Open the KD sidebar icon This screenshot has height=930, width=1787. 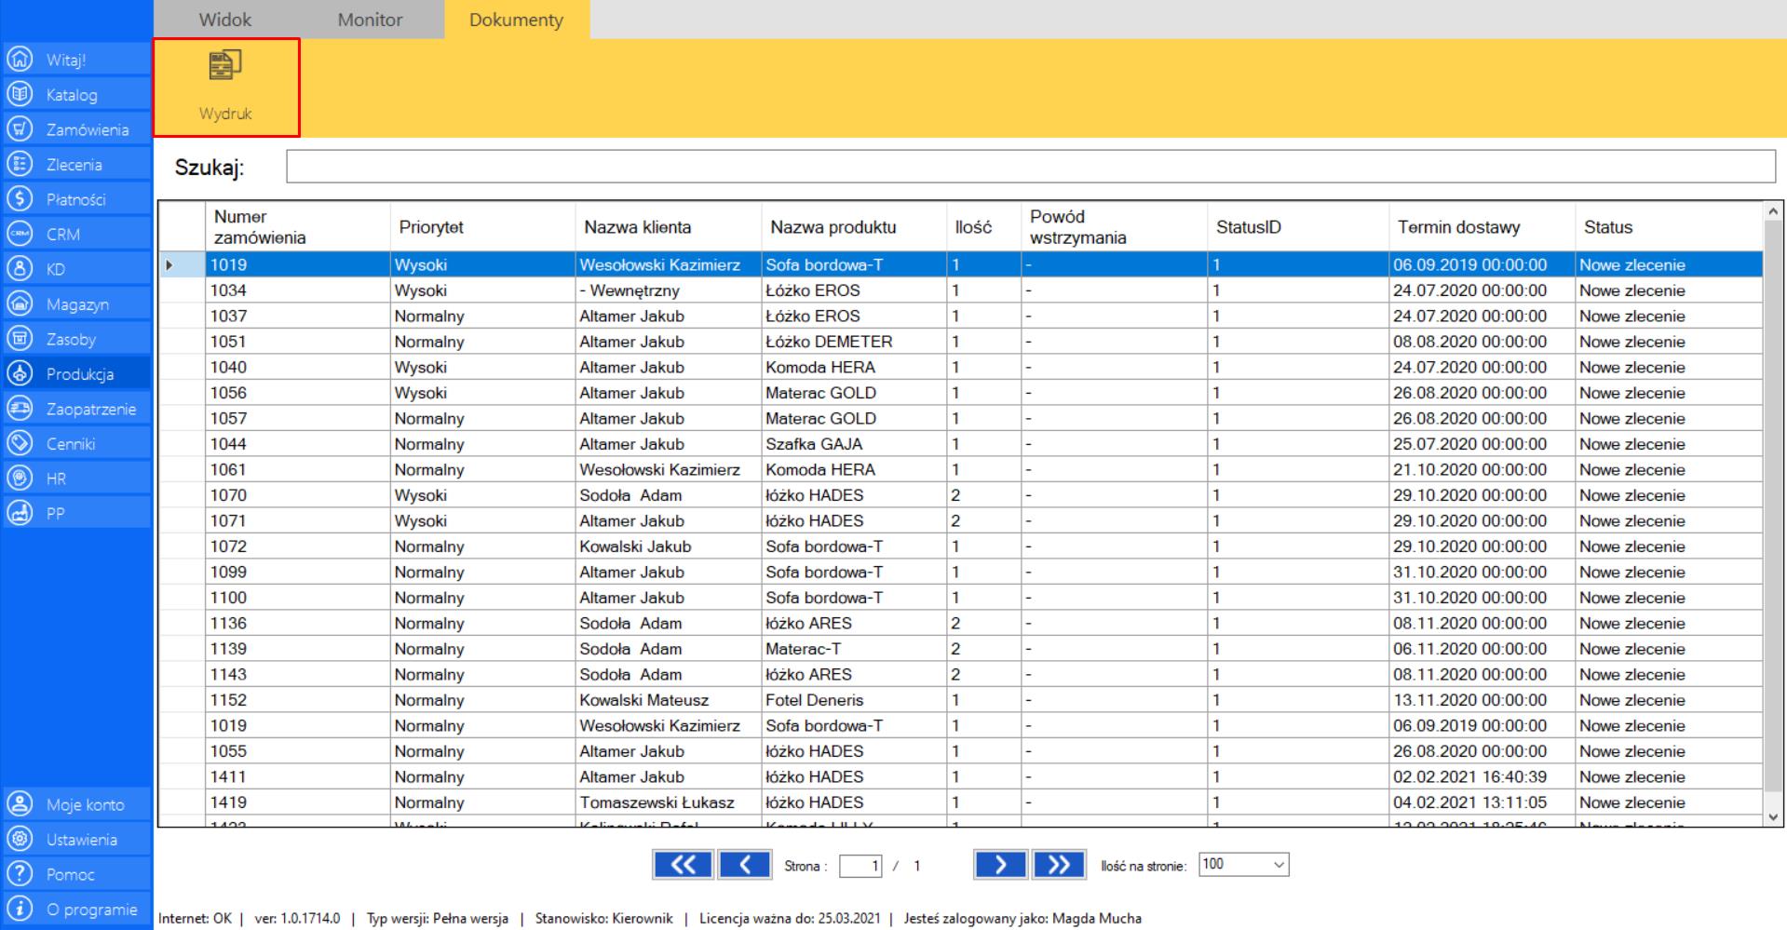[x=19, y=269]
